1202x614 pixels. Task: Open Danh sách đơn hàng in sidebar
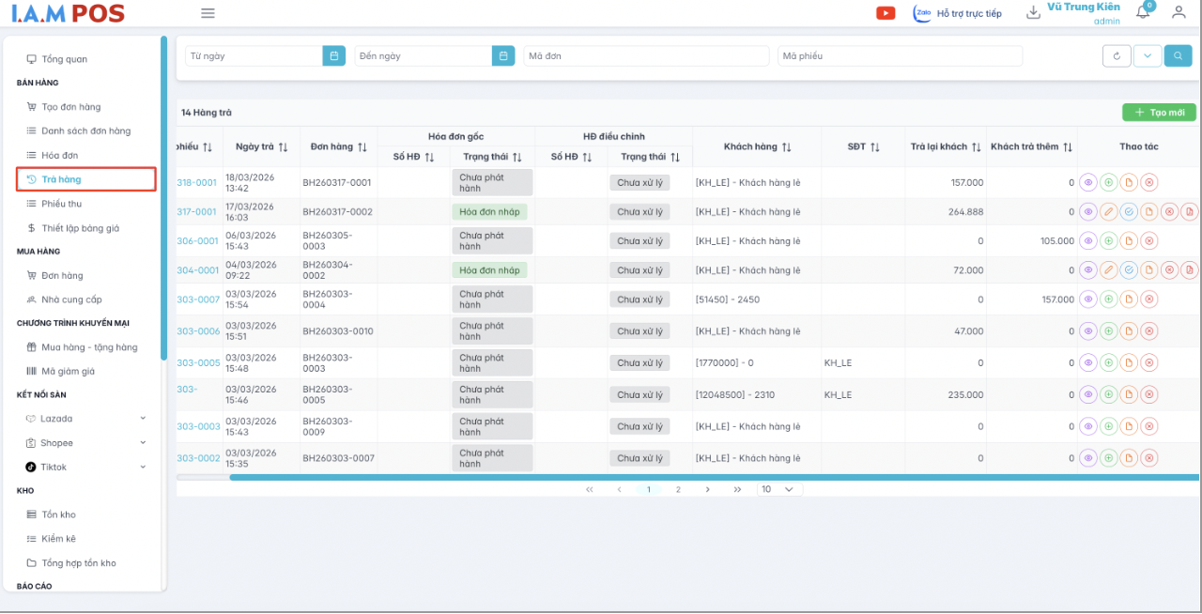(x=85, y=131)
